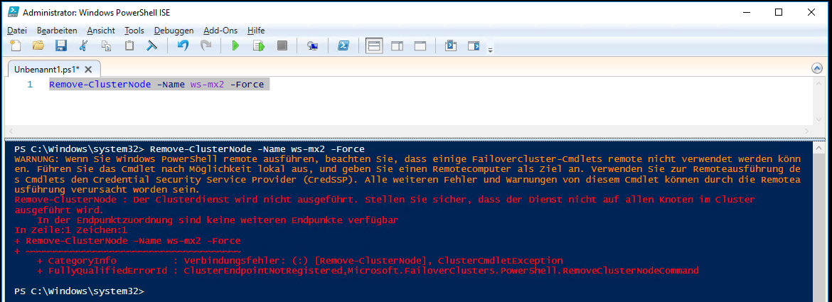Show script pane on the right layout icon
This screenshot has height=302, width=832.
pos(398,45)
